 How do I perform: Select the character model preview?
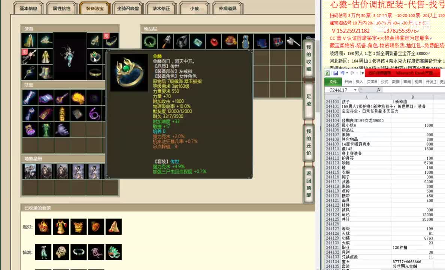click(70, 57)
